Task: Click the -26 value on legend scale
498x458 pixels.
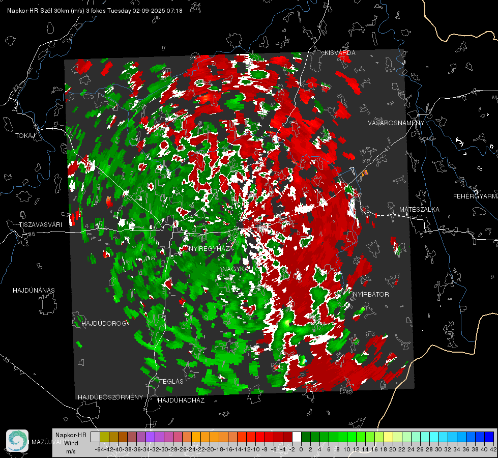Action: 182,449
